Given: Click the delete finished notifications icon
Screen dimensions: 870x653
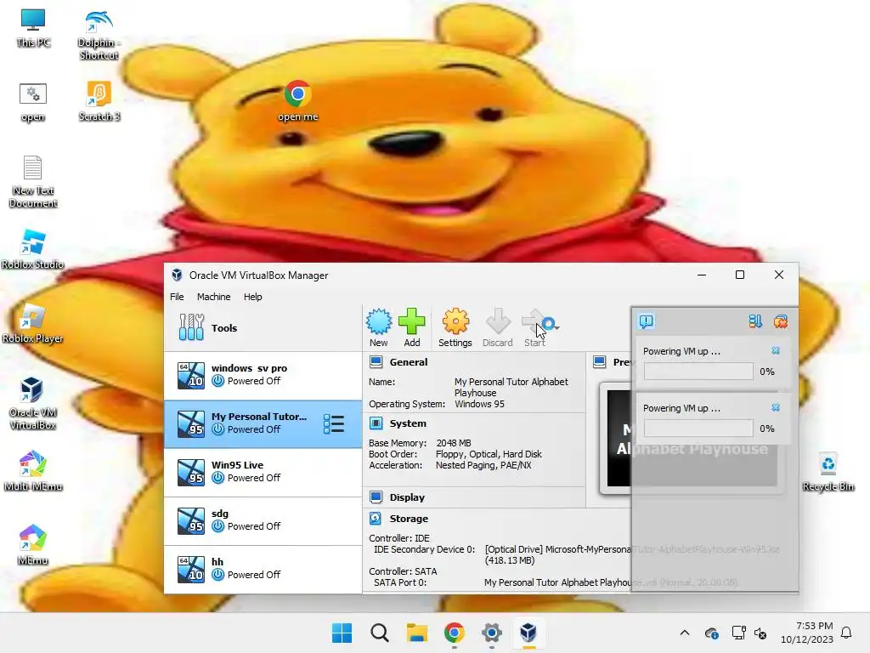Looking at the screenshot, I should (x=781, y=321).
